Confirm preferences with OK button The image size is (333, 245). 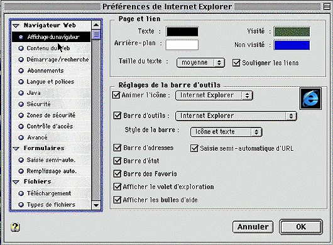coord(301,227)
